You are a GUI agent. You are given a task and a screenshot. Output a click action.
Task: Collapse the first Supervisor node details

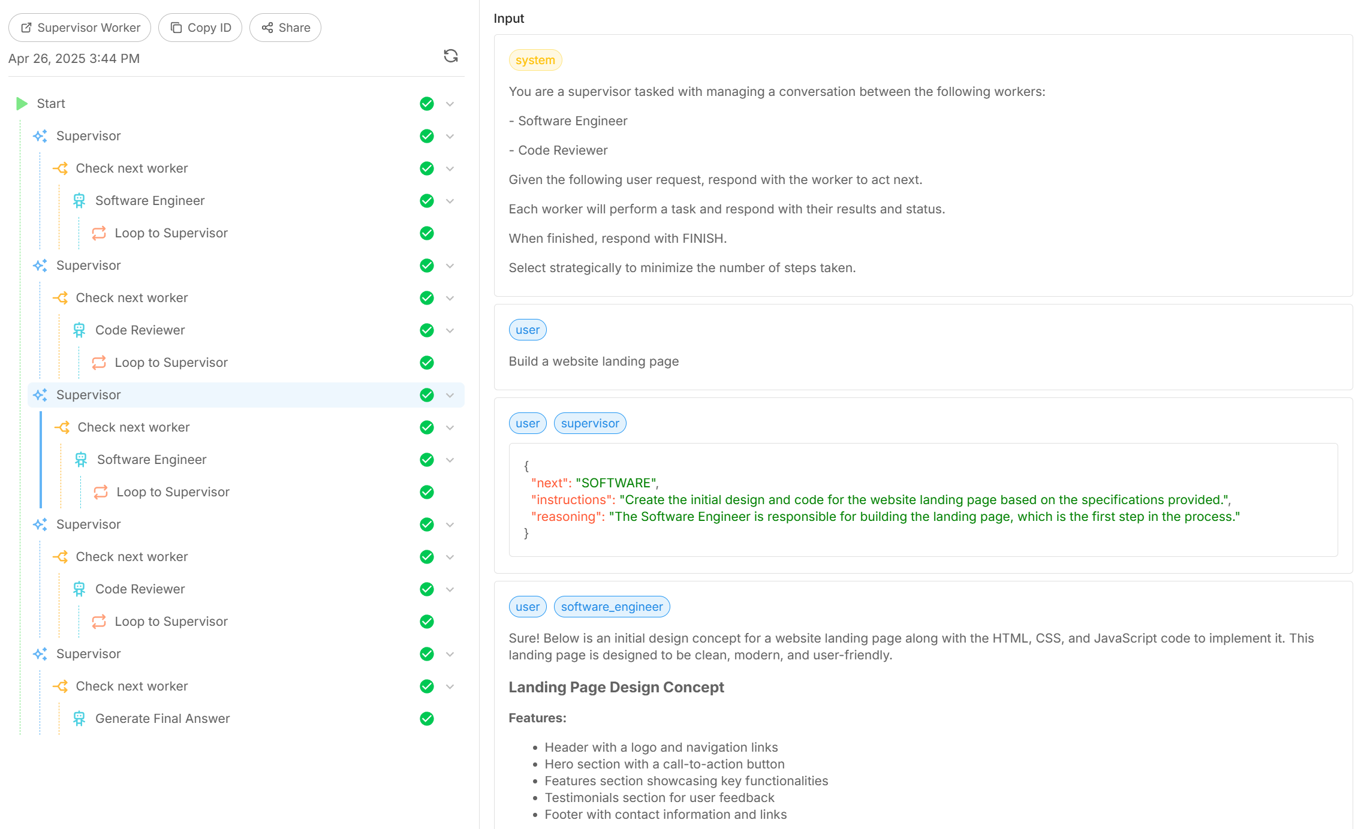450,135
